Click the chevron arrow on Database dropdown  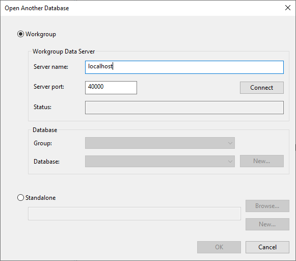click(230, 162)
